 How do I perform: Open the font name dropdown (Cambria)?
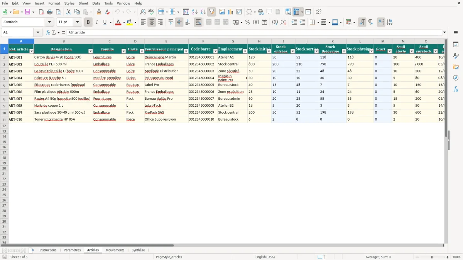(x=49, y=22)
